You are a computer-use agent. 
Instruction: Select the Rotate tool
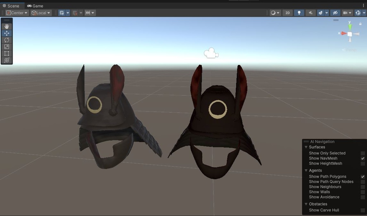coord(6,40)
